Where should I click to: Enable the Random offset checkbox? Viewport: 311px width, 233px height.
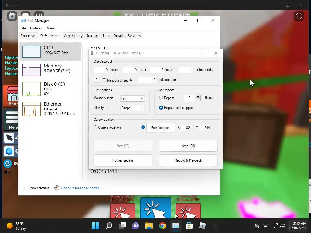tap(104, 80)
